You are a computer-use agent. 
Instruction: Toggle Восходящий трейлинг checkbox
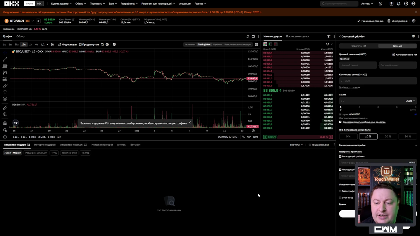[340, 157]
